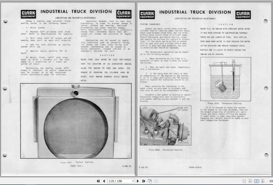This screenshot has height=185, width=273.
Task: Click the 'CAUTION' heading on the left page
Action: click(107, 55)
